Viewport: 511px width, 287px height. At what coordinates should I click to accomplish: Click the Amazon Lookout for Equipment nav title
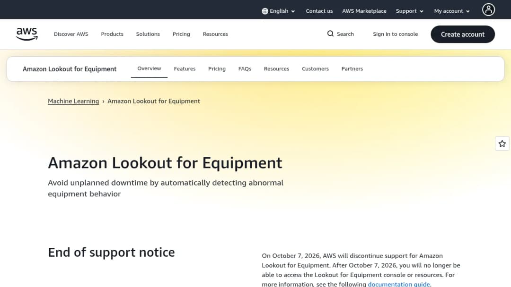pyautogui.click(x=70, y=69)
